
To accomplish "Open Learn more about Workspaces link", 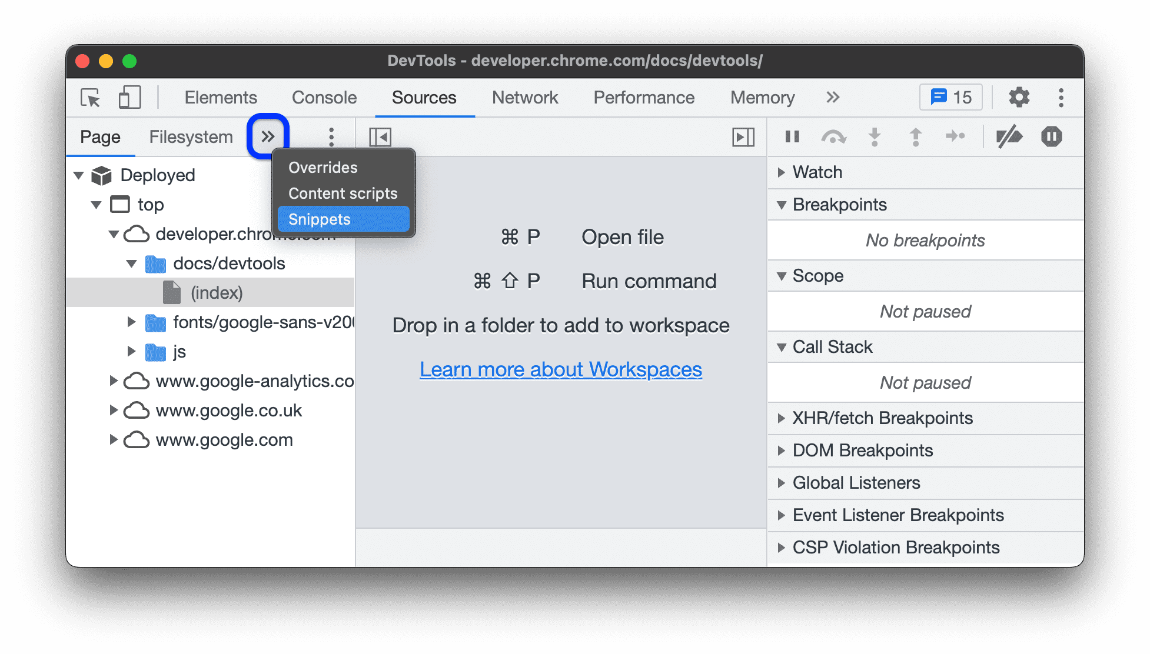I will tap(560, 368).
